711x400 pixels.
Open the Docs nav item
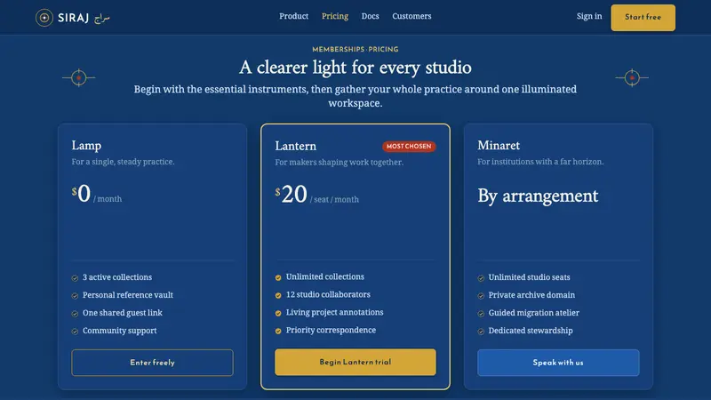click(x=370, y=16)
